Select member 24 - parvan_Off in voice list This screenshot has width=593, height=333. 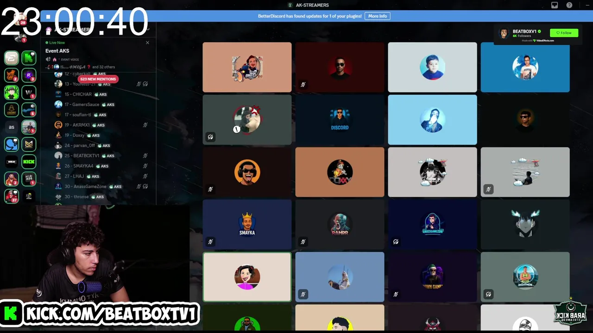pyautogui.click(x=101, y=145)
